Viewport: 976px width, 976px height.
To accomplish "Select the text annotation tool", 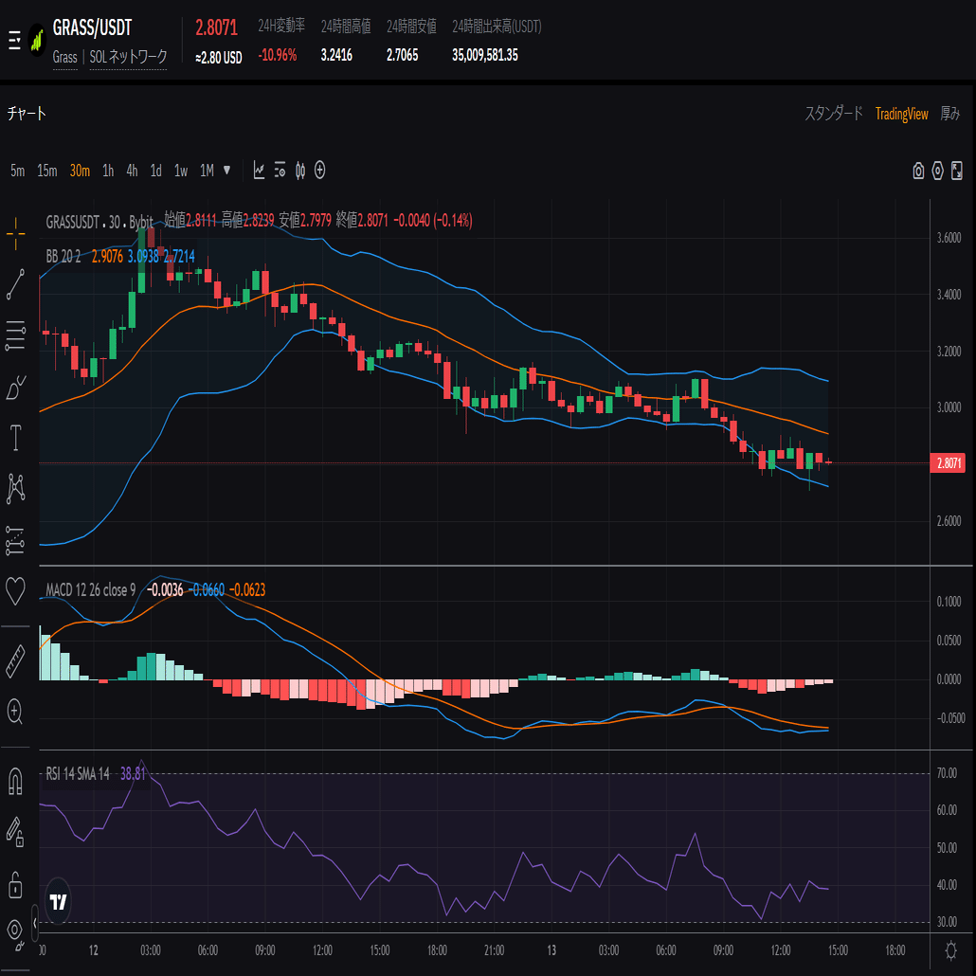I will (x=15, y=438).
